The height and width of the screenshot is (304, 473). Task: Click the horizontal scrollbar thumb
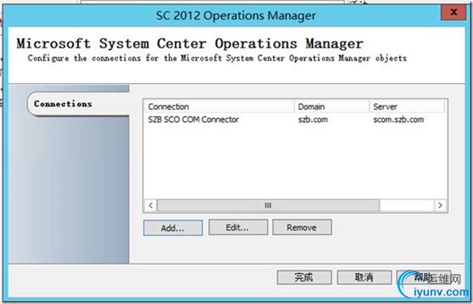point(268,206)
